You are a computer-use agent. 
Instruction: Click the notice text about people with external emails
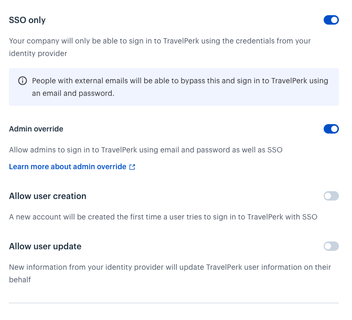tap(180, 87)
